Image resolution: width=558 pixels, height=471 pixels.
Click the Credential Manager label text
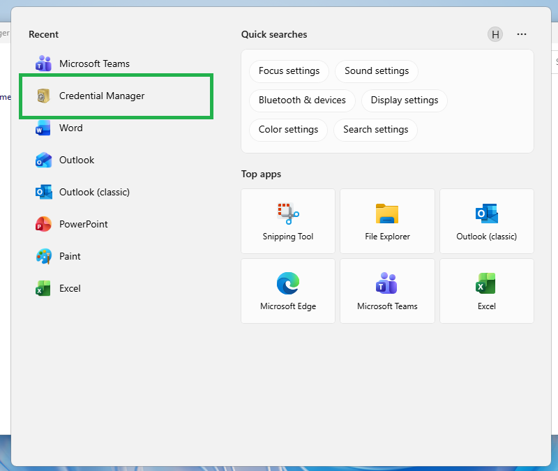click(x=102, y=96)
